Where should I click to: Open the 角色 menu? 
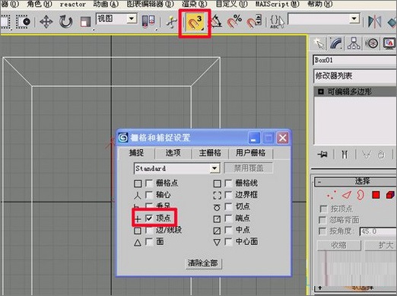[40, 4]
